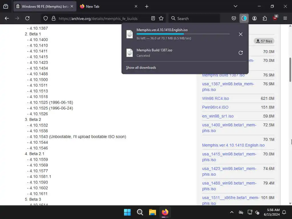
Task: Open Memphis Build 1387.iso link
Action: pyautogui.click(x=223, y=75)
